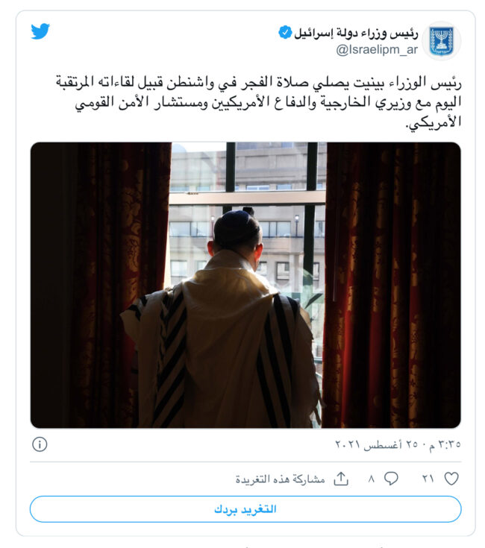
Task: Click the blue-outlined reply button at bottom
Action: 245,508
